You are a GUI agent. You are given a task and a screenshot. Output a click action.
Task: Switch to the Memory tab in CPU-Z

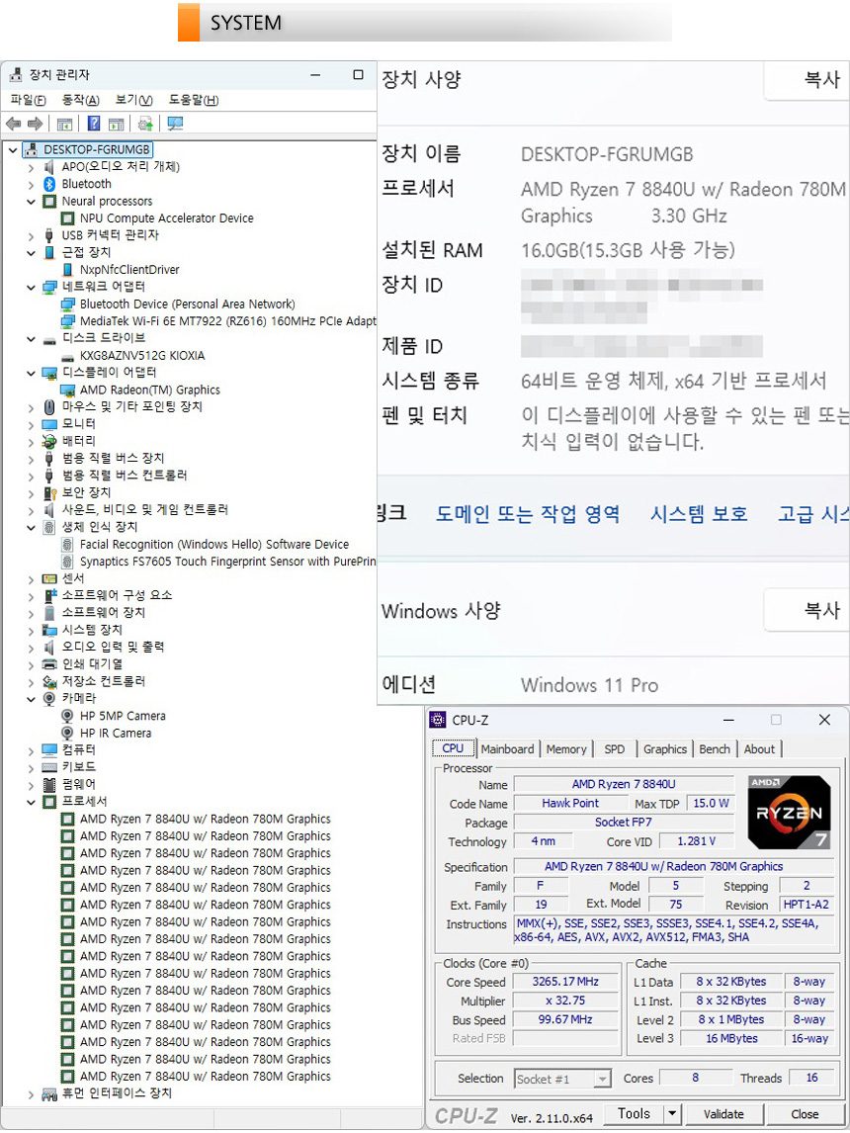click(565, 749)
